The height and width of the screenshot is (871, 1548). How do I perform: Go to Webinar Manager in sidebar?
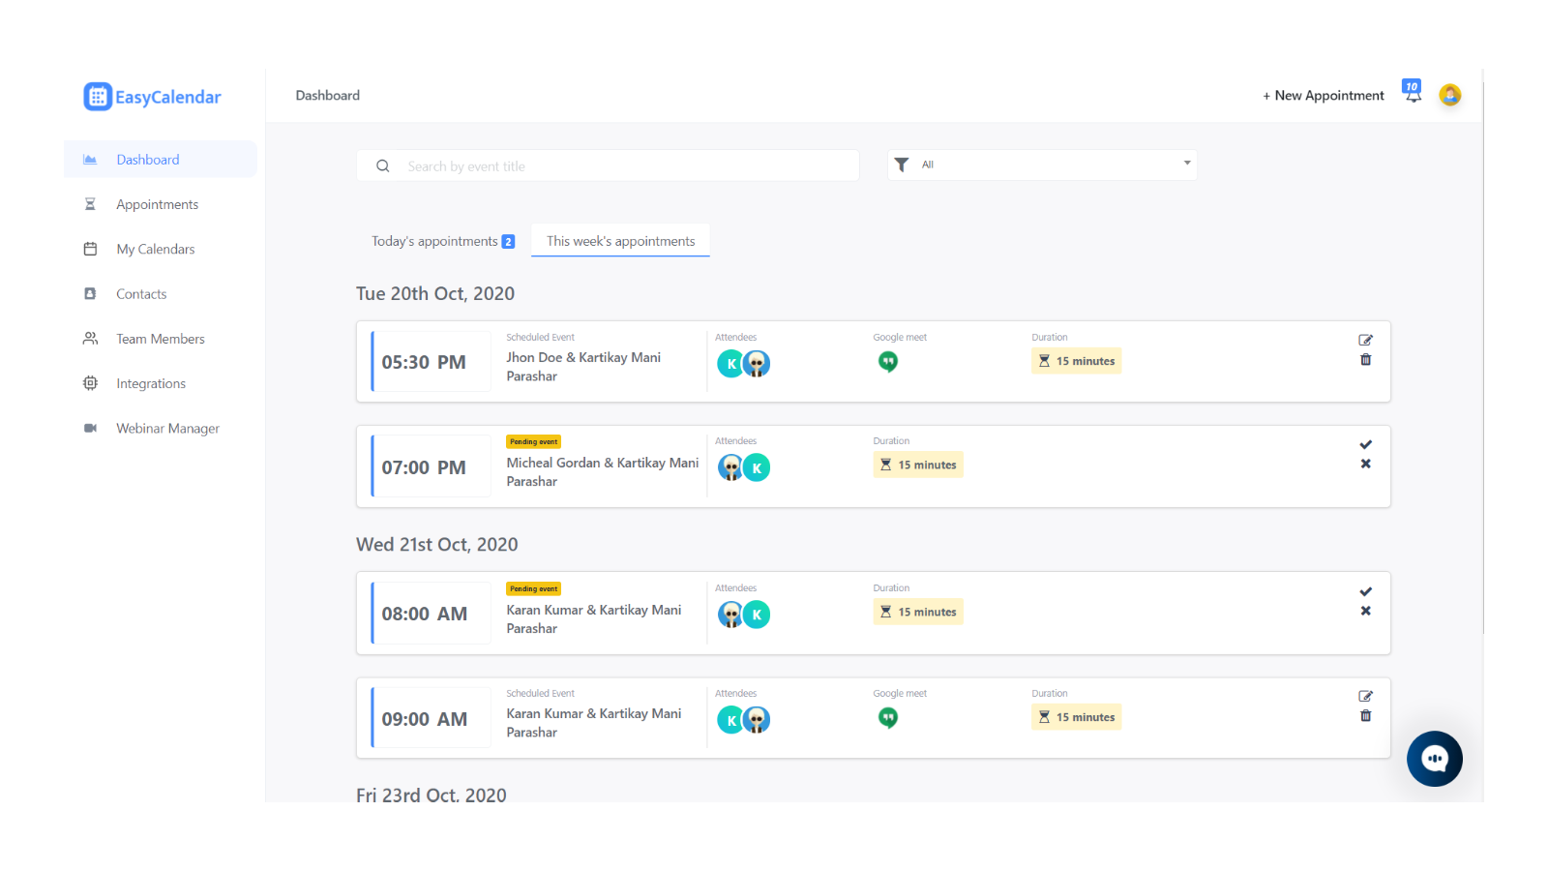(x=167, y=429)
